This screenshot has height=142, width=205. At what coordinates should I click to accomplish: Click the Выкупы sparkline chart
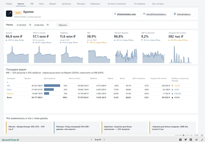coord(18,54)
